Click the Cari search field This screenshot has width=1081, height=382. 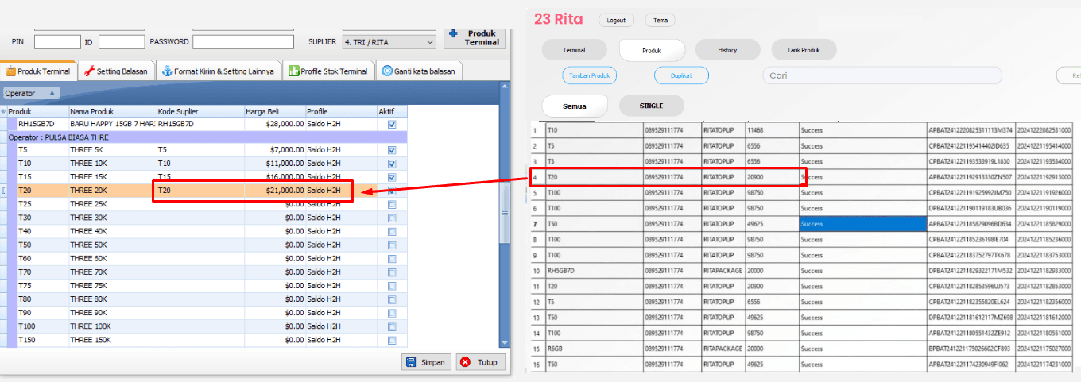(882, 75)
